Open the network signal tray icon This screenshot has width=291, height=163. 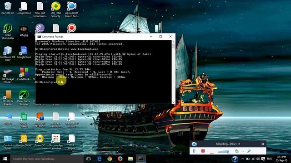pos(253,159)
